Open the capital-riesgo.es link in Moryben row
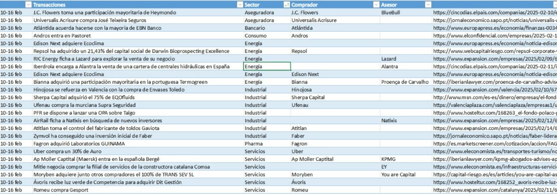 [x=495, y=174]
